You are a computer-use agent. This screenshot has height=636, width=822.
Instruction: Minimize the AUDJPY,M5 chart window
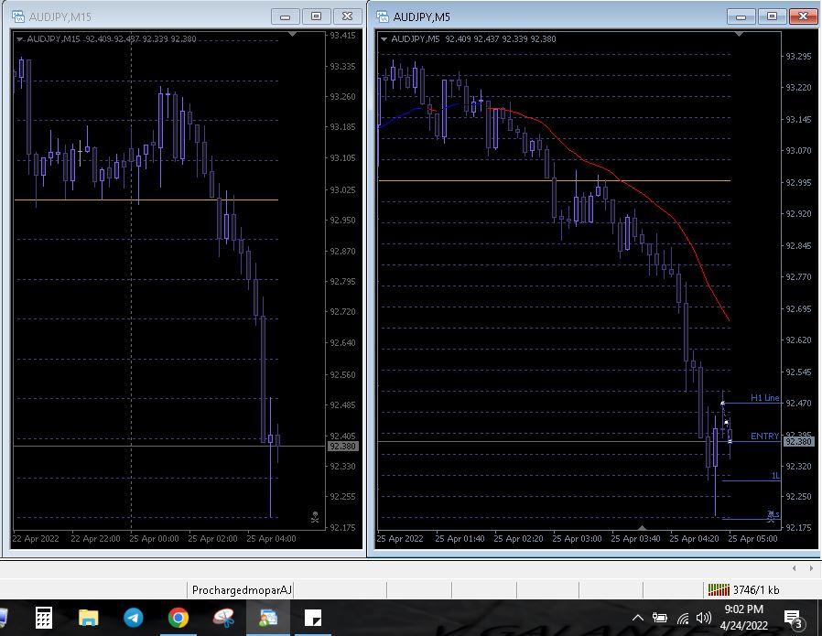click(742, 16)
